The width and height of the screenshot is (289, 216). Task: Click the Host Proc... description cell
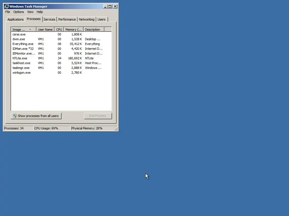[93, 63]
